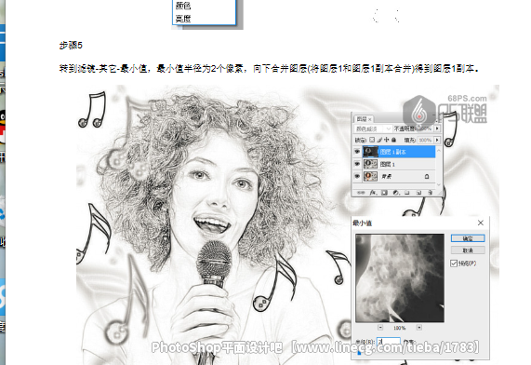Switch to the 图层 layers tab

[362, 119]
